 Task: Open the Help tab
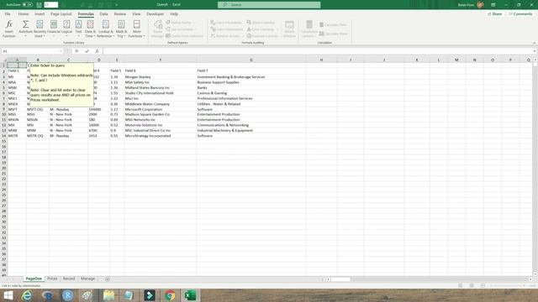point(174,14)
